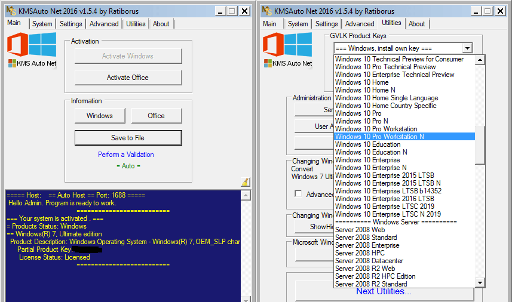Select Windows 10 Education N
Image resolution: width=512 pixels, height=302 pixels.
tap(404, 152)
